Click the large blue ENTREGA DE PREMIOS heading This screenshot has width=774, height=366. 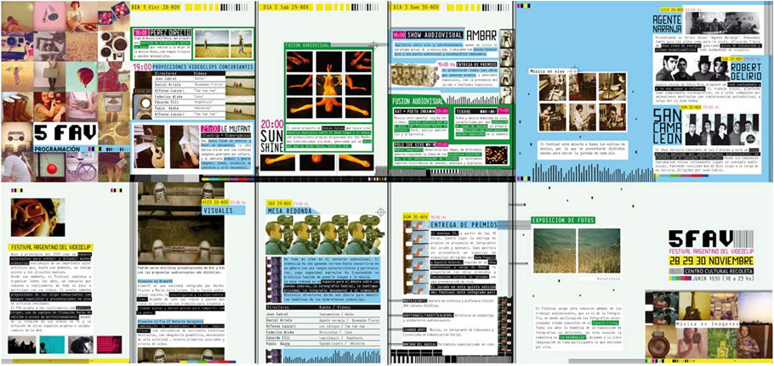point(463,225)
